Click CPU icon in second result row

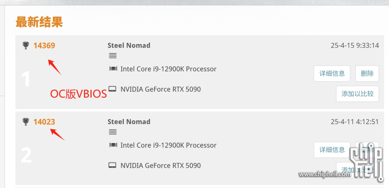(x=113, y=145)
